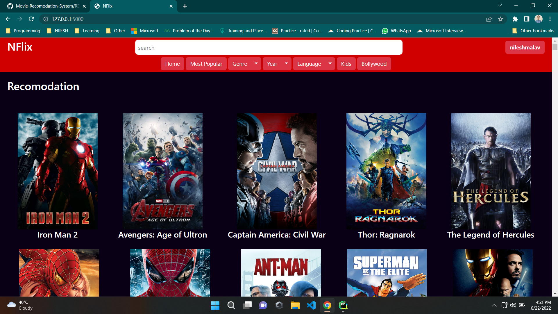Open Windows Search from the taskbar
558x314 pixels.
click(231, 305)
